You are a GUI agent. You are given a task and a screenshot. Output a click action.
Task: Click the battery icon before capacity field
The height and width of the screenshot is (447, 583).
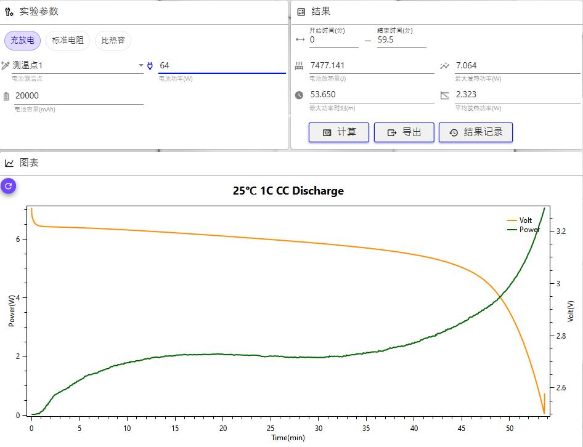point(6,96)
